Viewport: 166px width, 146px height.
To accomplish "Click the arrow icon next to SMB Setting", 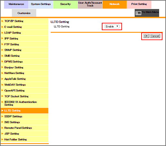I will click(x=2, y=56).
